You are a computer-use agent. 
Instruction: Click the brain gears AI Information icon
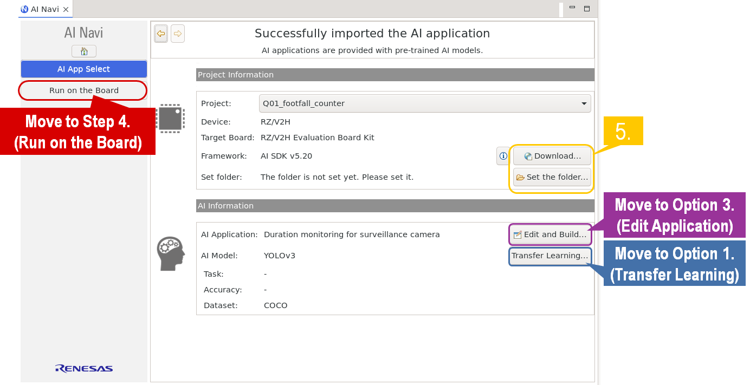pyautogui.click(x=170, y=253)
